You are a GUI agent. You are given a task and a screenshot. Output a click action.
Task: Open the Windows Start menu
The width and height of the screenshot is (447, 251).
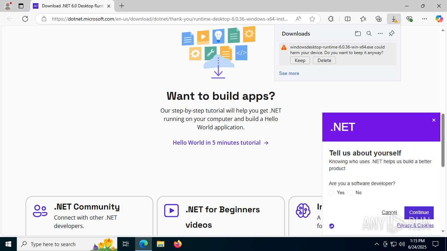(8, 244)
